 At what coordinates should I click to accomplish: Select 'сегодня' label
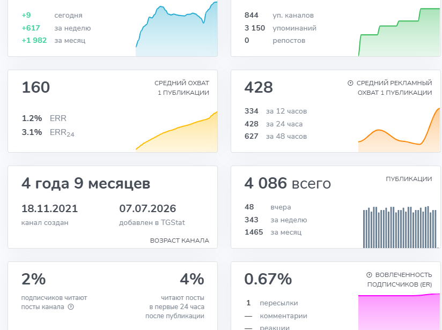pos(68,16)
